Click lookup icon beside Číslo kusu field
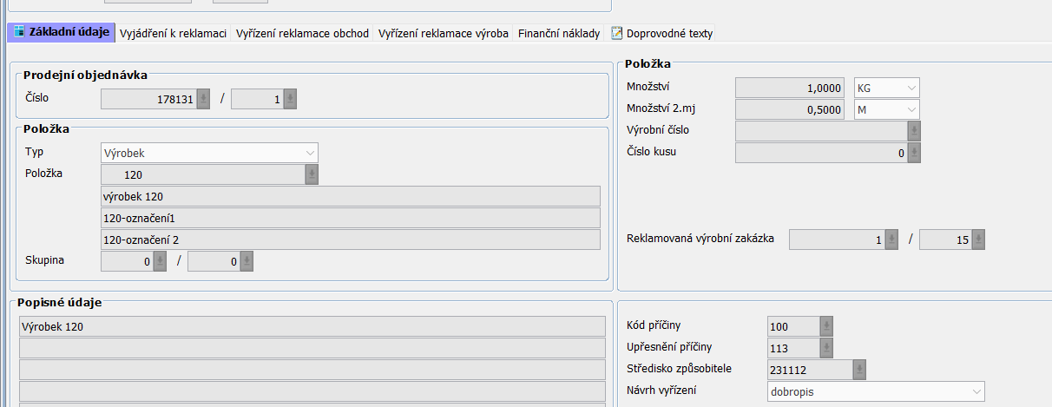This screenshot has width=1052, height=407. 914,153
